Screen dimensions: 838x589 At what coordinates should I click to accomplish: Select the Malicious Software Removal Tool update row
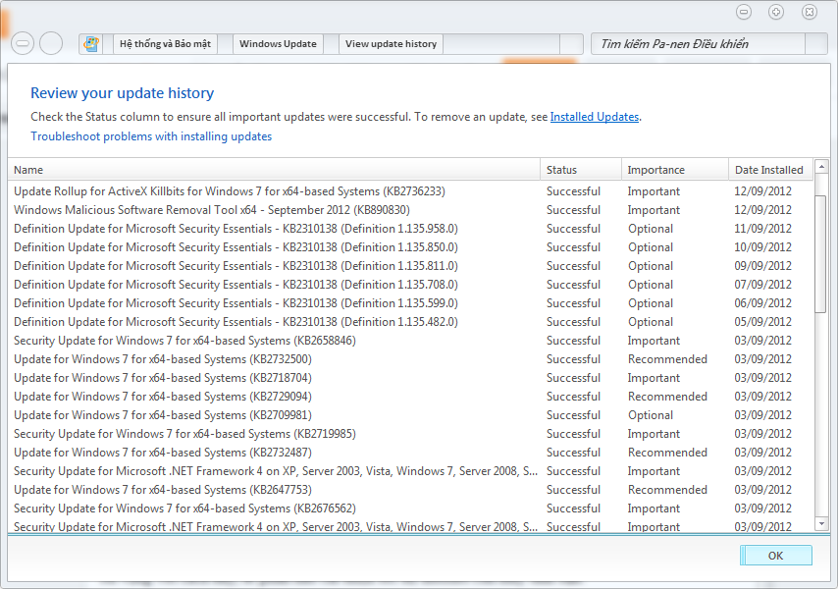click(211, 210)
